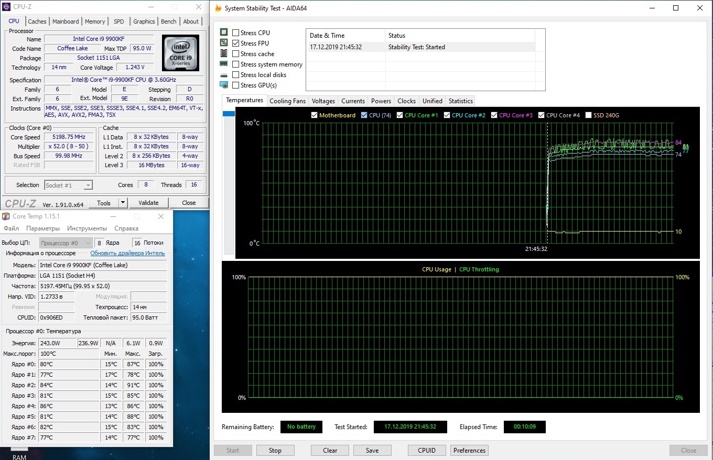This screenshot has width=713, height=460.
Task: Toggle the Motherboard graph checkbox
Action: (314, 115)
